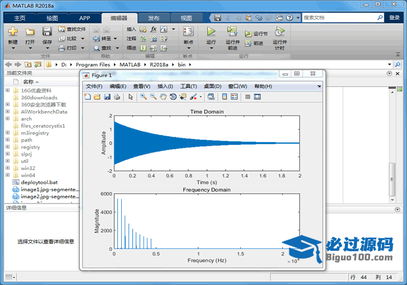The height and width of the screenshot is (285, 407).
Task: Select the Pan hand tool
Action: 163,97
